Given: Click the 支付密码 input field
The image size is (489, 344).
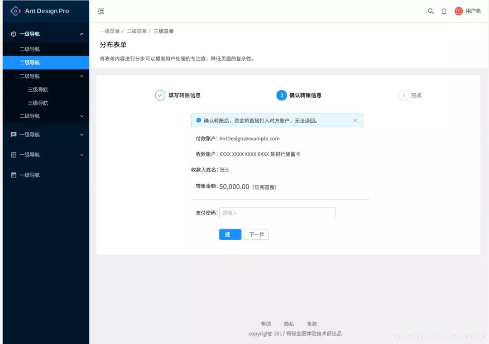Looking at the screenshot, I should tap(277, 213).
